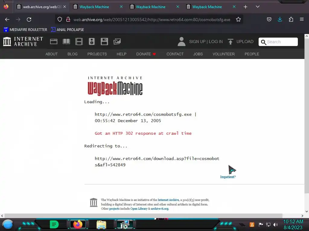Open the Start orb on the taskbar
The width and height of the screenshot is (309, 231).
(8, 224)
